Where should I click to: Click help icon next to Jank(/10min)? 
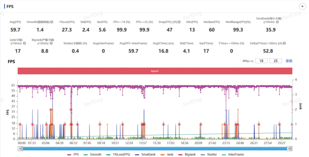click(x=24, y=43)
